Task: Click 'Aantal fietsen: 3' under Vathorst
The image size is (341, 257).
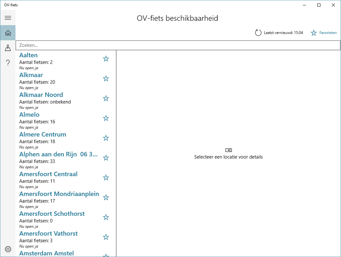Action: pos(36,241)
